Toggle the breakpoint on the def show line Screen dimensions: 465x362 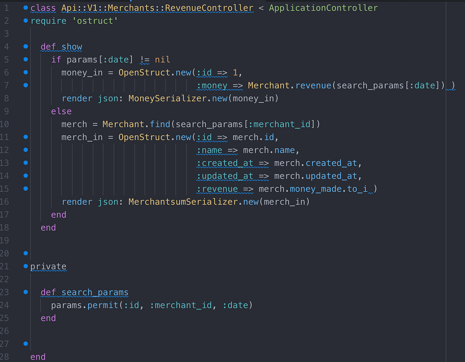pos(26,46)
